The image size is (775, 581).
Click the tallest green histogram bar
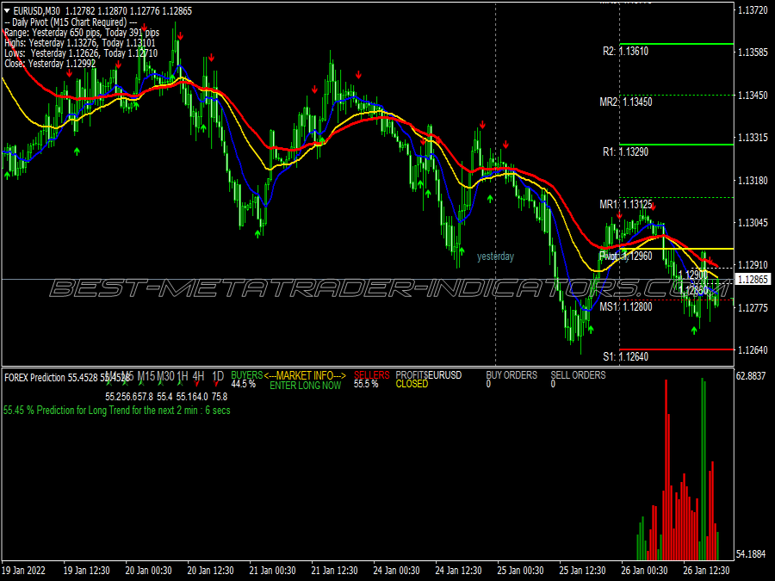pos(703,469)
